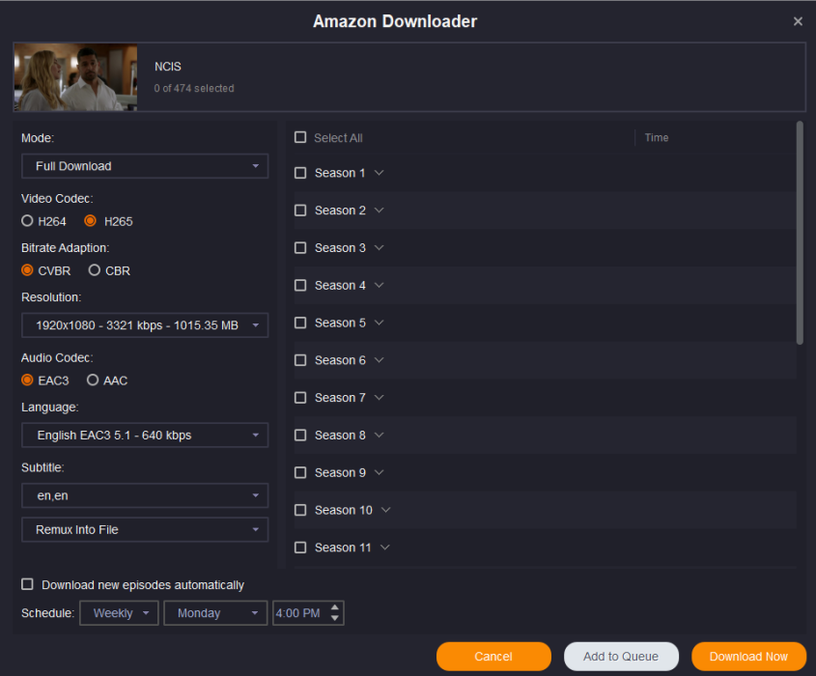This screenshot has width=816, height=676.
Task: Open the Language audio track dropdown
Action: coord(145,436)
